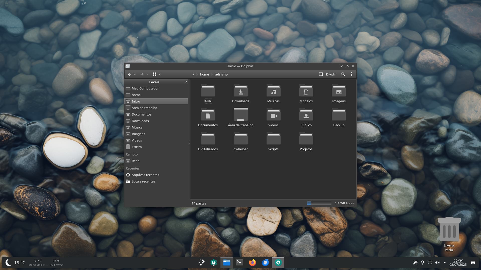This screenshot has width=481, height=270.
Task: Click the back navigation arrow in Dolphin
Action: click(130, 74)
